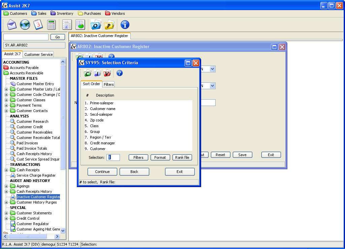Screen dimensions: 345x249
Task: Switch to Customer Service tab
Action: pyautogui.click(x=38, y=55)
